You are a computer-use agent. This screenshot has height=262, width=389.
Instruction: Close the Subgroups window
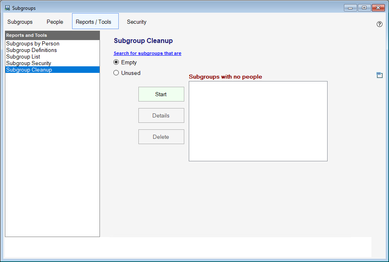point(378,8)
